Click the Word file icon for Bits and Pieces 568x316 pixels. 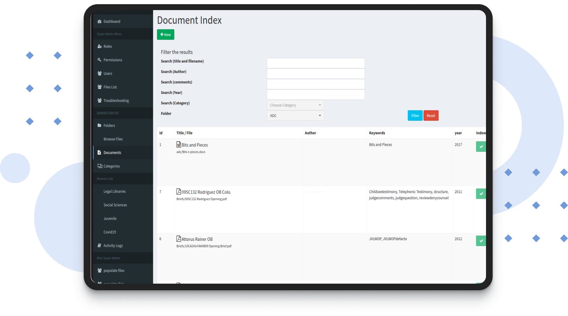click(179, 144)
